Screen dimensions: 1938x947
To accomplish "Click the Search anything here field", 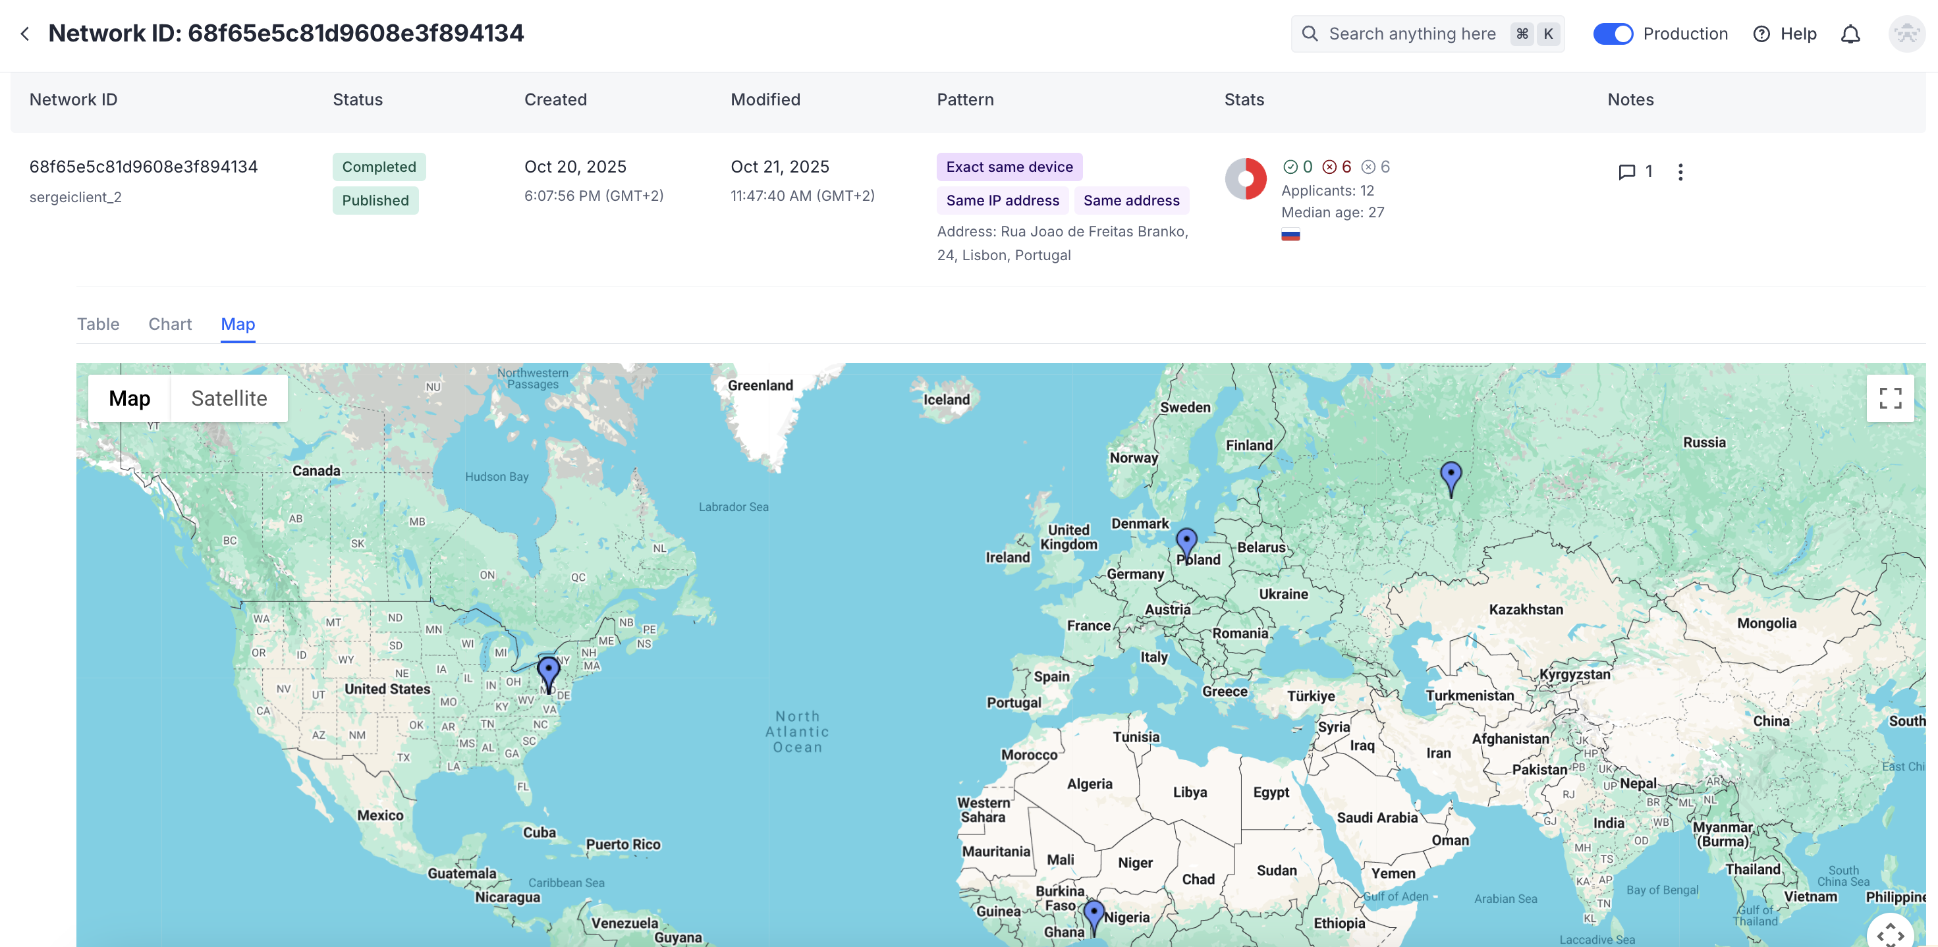I will click(x=1414, y=34).
